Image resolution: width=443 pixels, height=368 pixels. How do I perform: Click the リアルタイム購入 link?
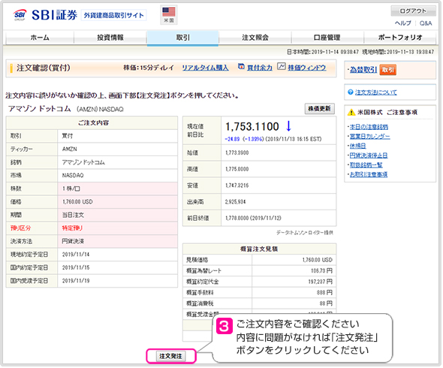205,68
